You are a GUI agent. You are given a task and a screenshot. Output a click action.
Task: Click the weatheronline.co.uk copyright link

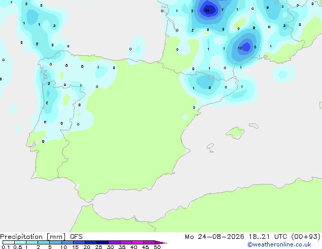279,245
